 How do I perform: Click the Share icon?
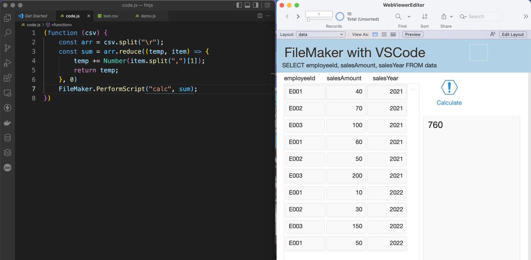[x=444, y=16]
